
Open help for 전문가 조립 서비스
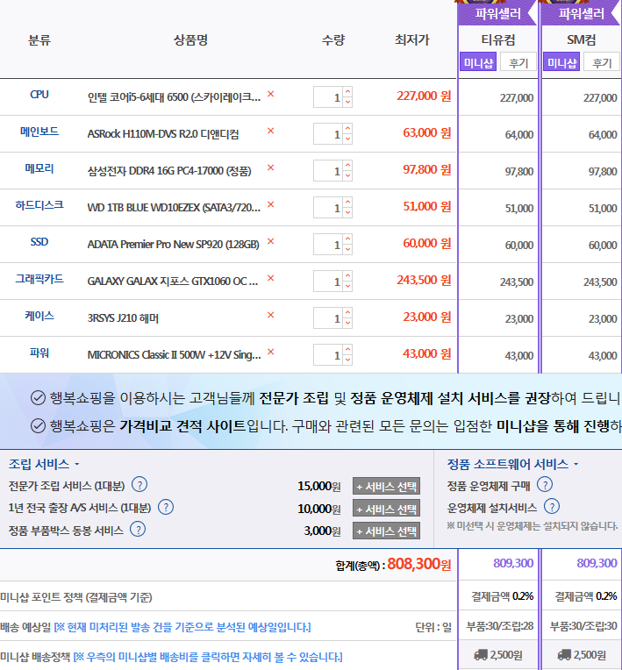point(139,485)
